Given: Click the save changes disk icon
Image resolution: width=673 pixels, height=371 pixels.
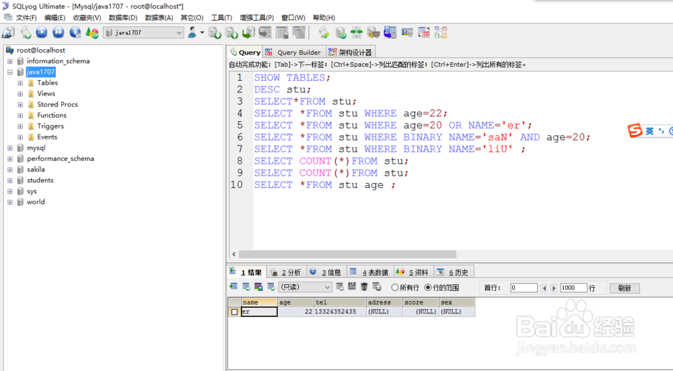Looking at the screenshot, I should [352, 287].
